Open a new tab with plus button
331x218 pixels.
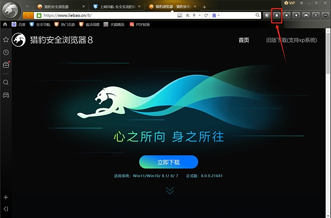[x=204, y=7]
